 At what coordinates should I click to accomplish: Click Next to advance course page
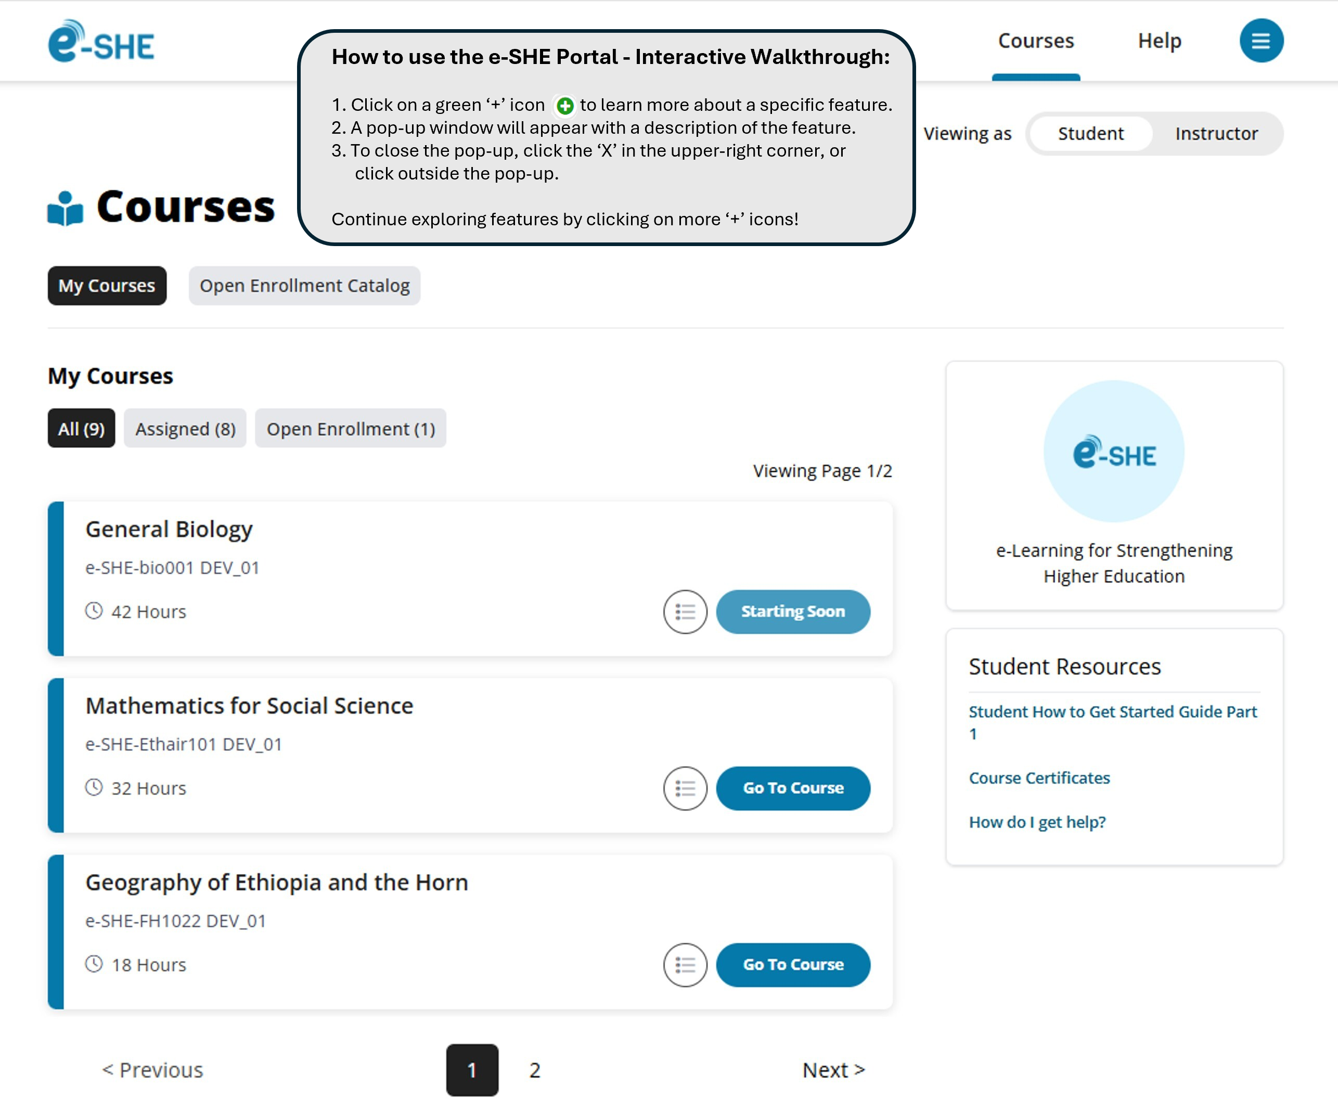click(833, 1070)
